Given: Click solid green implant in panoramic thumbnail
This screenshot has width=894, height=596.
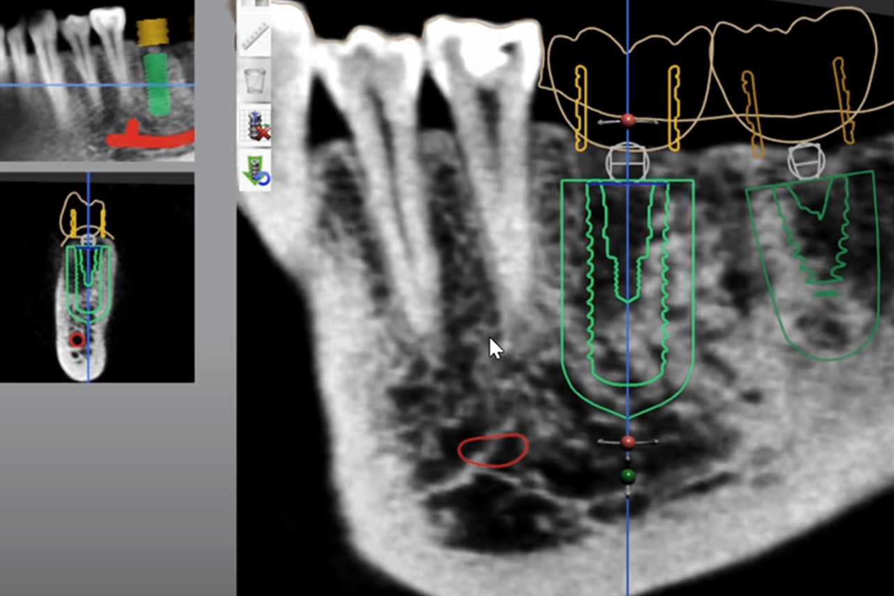Looking at the screenshot, I should pyautogui.click(x=156, y=84).
